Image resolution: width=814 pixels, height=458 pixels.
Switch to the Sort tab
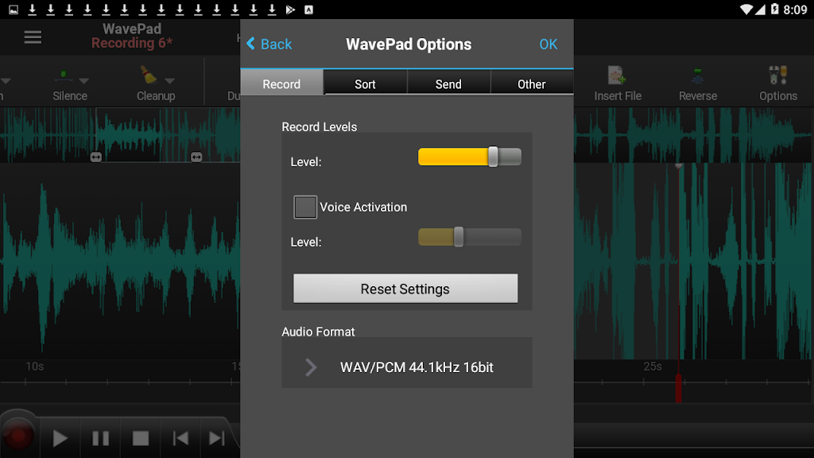tap(365, 83)
